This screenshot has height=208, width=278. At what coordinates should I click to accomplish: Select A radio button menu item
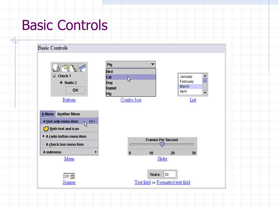tap(69, 136)
